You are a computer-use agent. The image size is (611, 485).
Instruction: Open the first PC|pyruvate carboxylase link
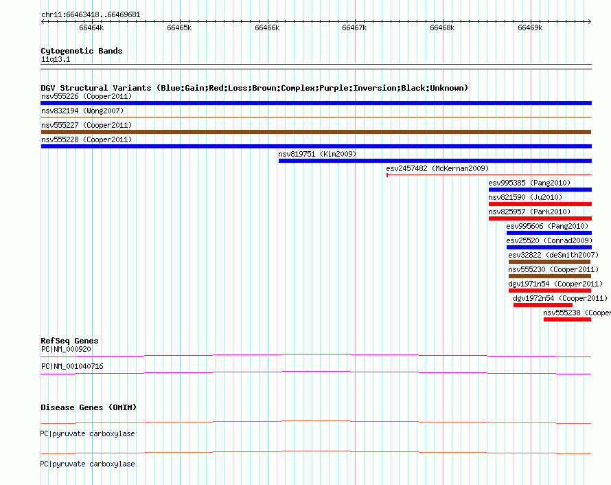(x=87, y=433)
